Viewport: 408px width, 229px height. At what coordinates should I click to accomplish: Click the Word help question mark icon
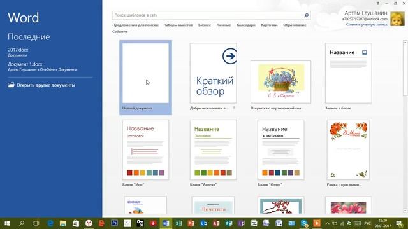(x=378, y=3)
